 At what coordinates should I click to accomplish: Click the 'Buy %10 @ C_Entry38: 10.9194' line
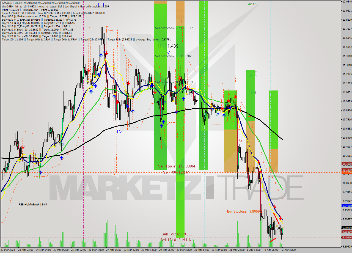pos(39,20)
